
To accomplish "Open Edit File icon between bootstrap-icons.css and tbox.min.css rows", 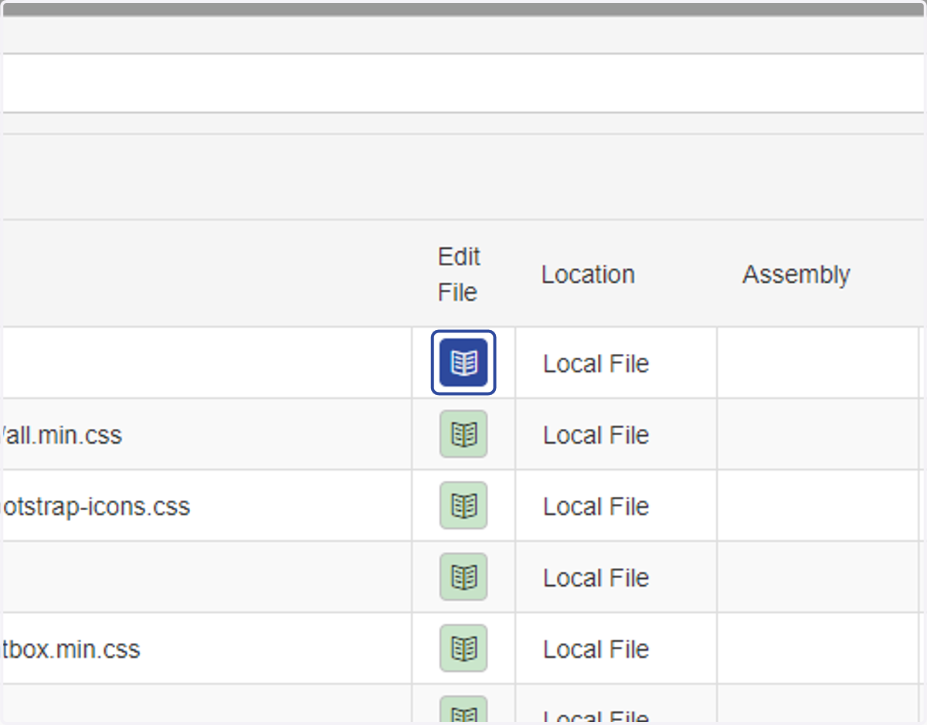I will point(463,577).
